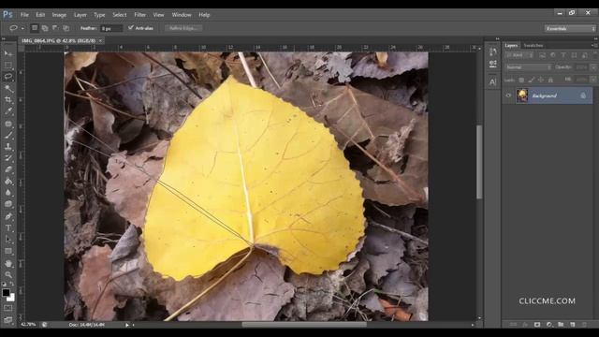This screenshot has width=599, height=337.
Task: Open the Essentials workspace dropdown
Action: point(570,29)
